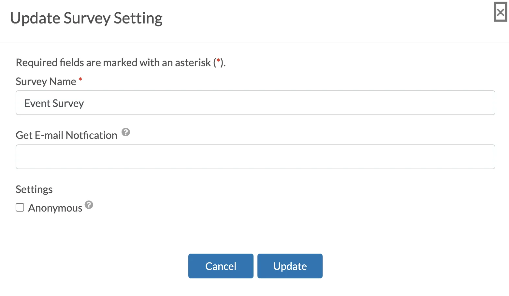Click the Update Survey Setting title
This screenshot has height=296, width=509.
(x=86, y=18)
